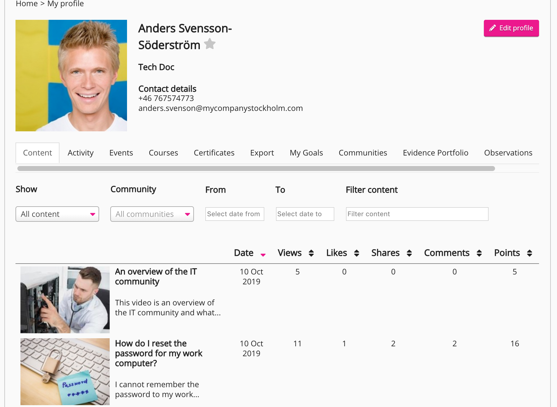The image size is (557, 407).
Task: Sort the table by the Date arrow
Action: pos(263,255)
